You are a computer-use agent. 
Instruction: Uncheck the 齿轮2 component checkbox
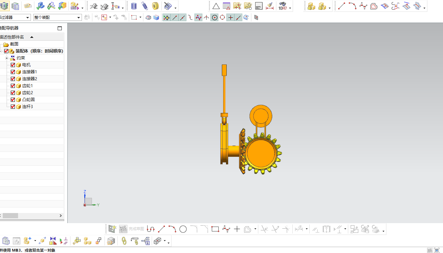(x=13, y=93)
